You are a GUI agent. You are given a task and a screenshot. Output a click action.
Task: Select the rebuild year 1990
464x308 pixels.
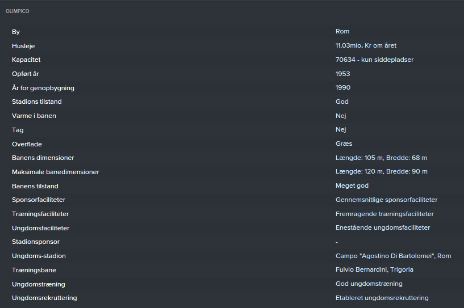pos(343,88)
